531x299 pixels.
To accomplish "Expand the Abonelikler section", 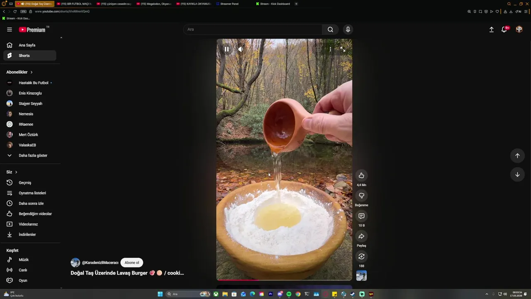I will [x=19, y=72].
